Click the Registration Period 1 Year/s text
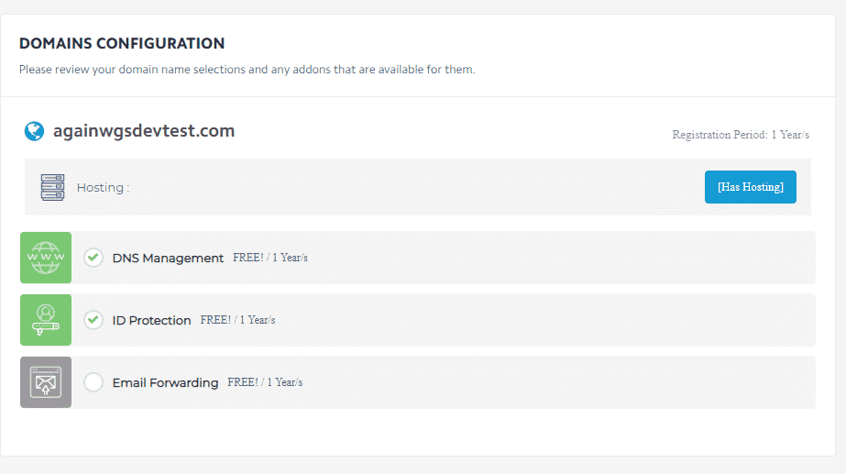This screenshot has height=474, width=846. click(x=741, y=135)
